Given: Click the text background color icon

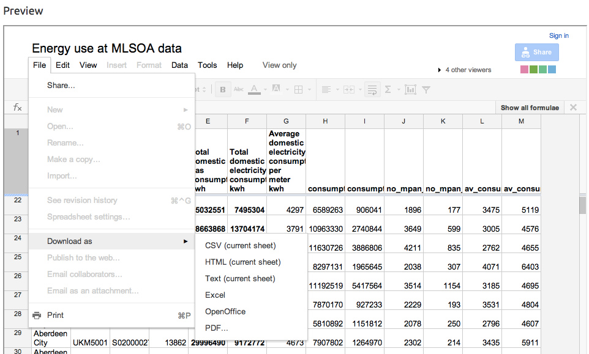Looking at the screenshot, I should click(276, 89).
